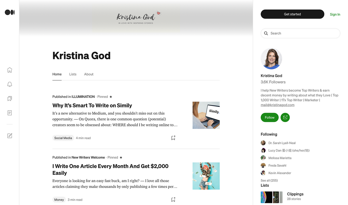Switch to the About tab
This screenshot has height=205, width=348.
[89, 74]
